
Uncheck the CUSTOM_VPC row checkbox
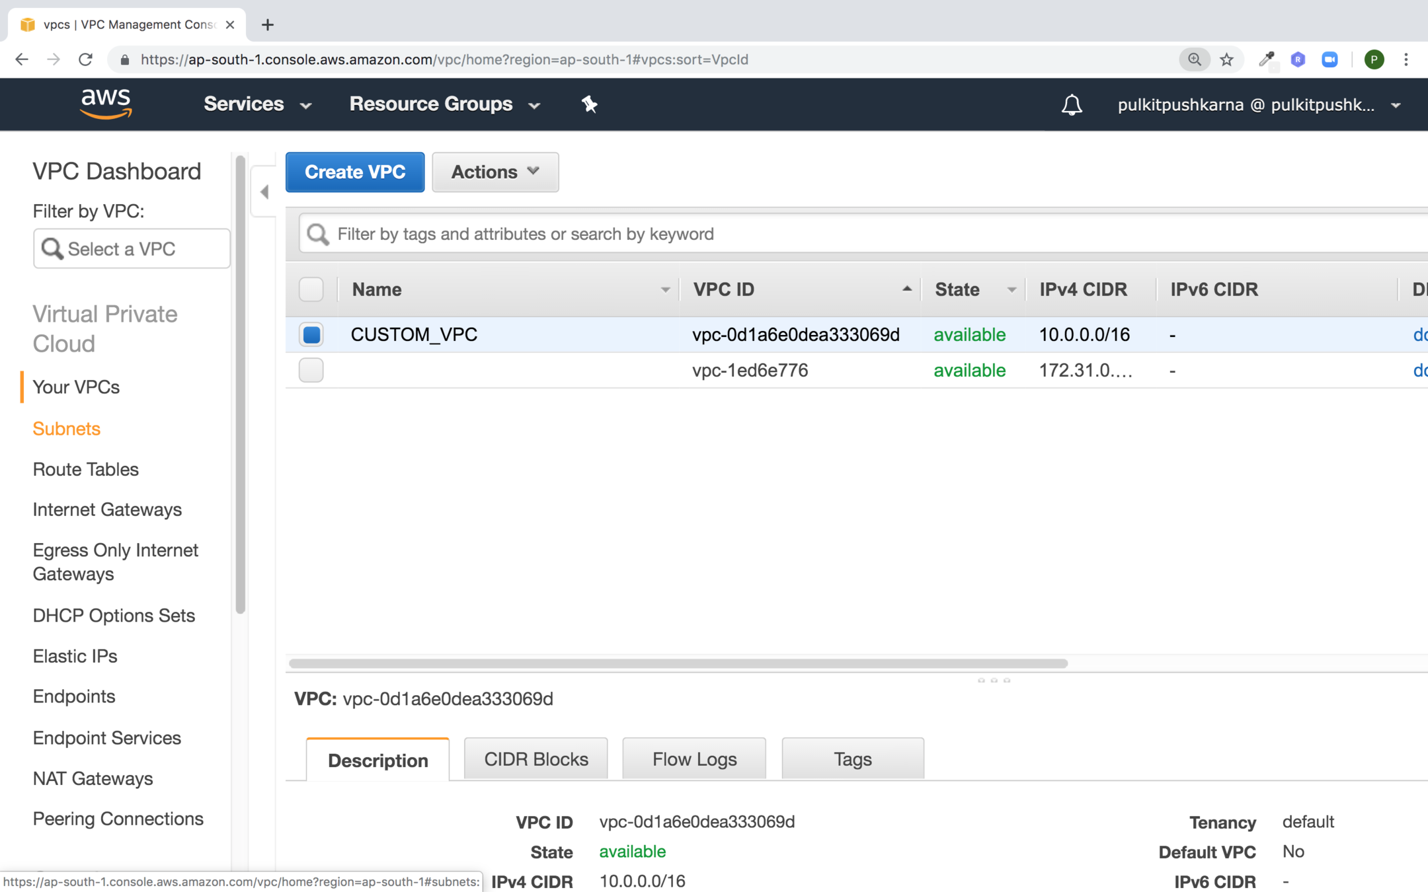[311, 334]
